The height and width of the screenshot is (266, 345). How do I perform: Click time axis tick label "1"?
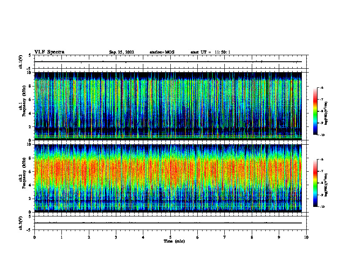coord(61,237)
